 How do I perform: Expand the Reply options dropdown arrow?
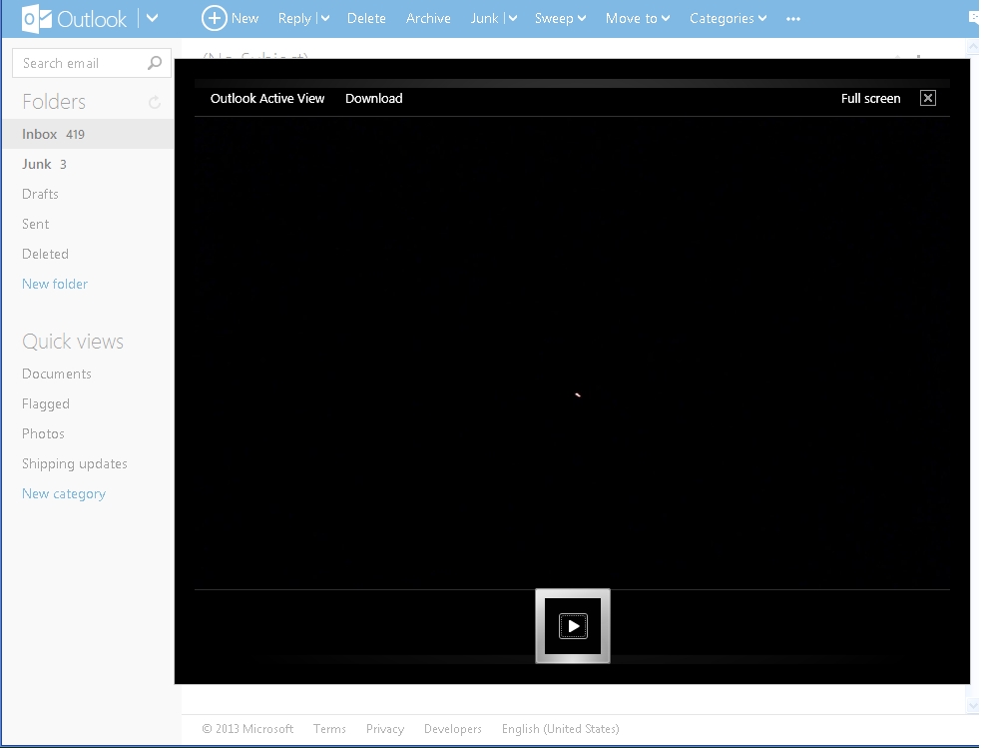pos(325,19)
